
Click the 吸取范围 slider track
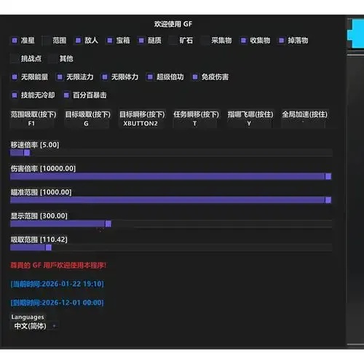coord(171,248)
